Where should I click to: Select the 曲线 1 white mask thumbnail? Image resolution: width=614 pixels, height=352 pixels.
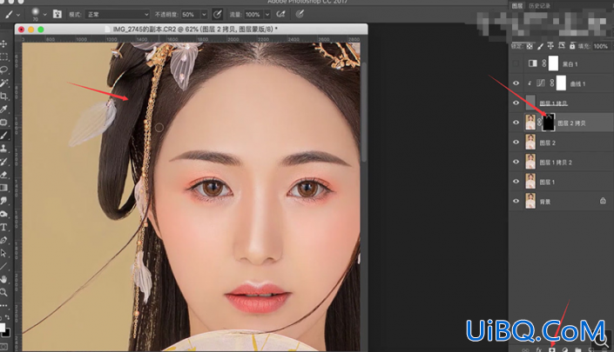click(x=561, y=83)
